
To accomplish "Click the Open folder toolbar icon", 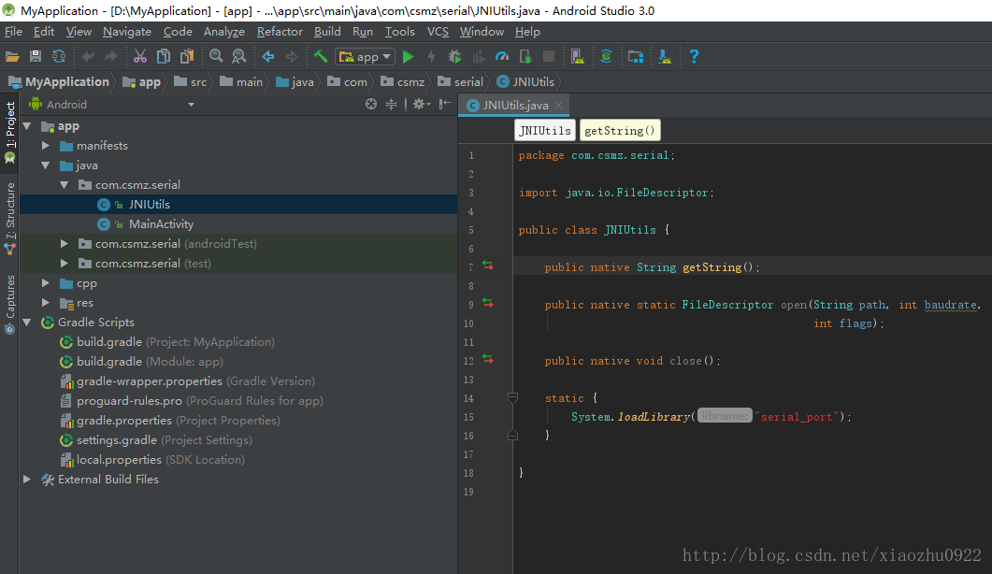I will pyautogui.click(x=12, y=56).
